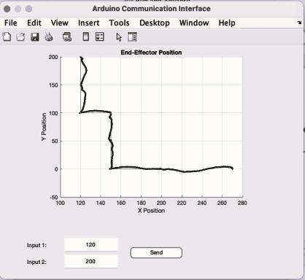The width and height of the screenshot is (305, 280).
Task: Print the figure using the printer icon
Action: point(49,37)
